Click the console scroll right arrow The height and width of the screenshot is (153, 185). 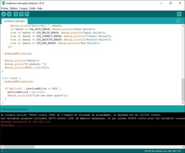tap(183, 147)
